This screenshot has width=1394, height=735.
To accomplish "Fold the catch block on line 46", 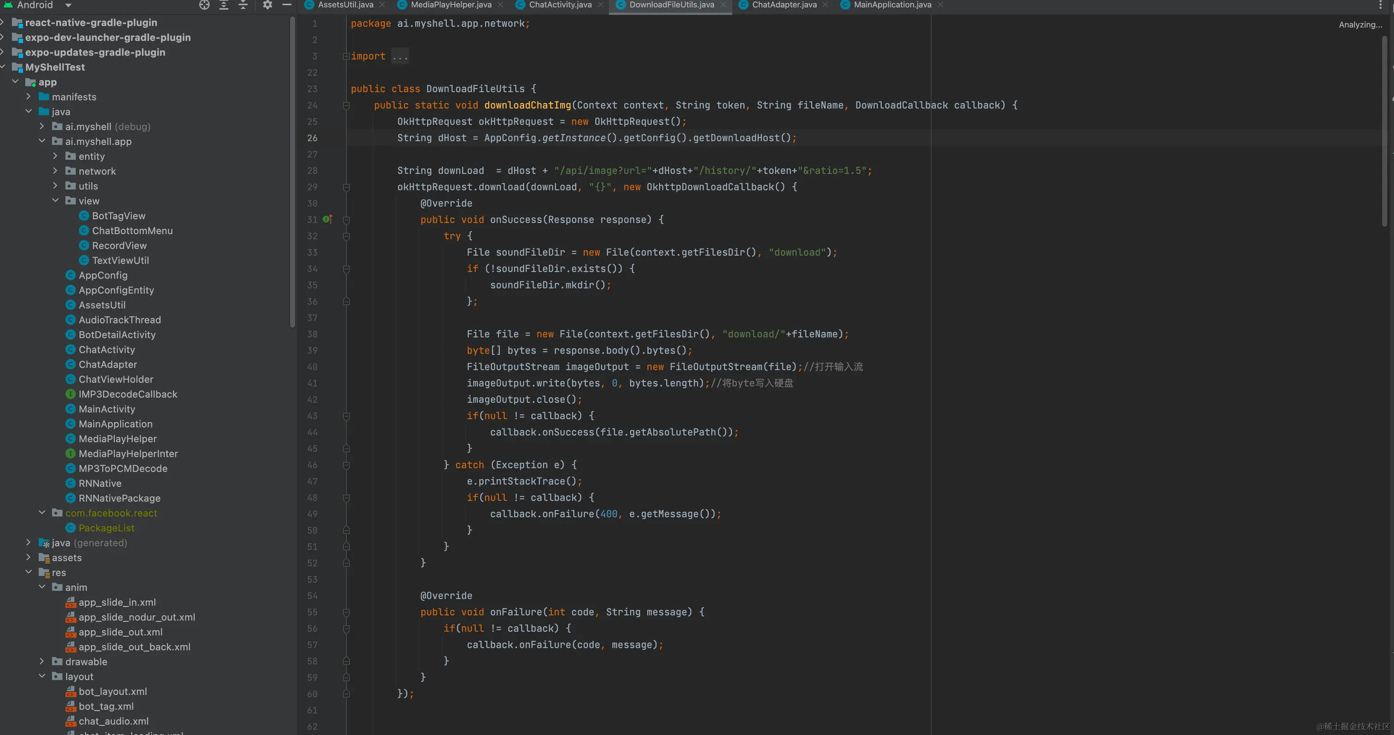I will 346,465.
